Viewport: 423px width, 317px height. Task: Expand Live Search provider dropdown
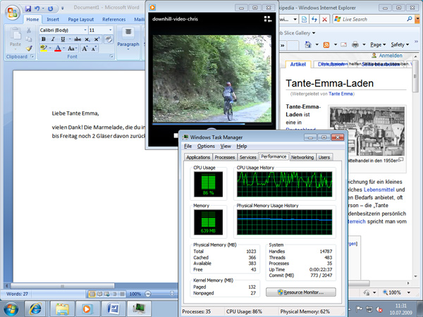coord(417,19)
